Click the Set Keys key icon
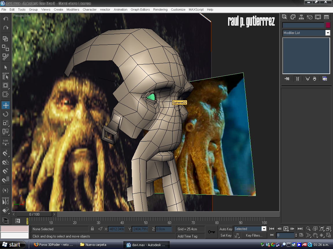 212,232
